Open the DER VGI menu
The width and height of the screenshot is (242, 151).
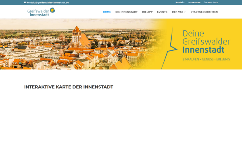click(177, 12)
